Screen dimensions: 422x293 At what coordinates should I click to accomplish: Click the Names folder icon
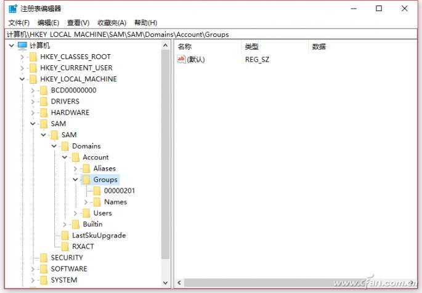click(x=97, y=202)
